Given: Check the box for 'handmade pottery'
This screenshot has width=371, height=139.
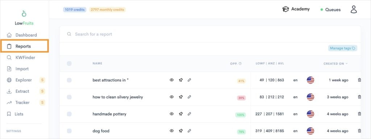Looking at the screenshot, I should [x=69, y=114].
